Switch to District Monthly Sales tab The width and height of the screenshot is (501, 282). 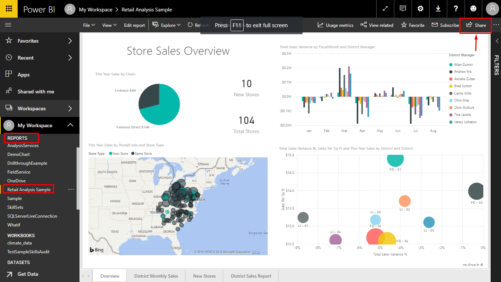click(x=156, y=276)
